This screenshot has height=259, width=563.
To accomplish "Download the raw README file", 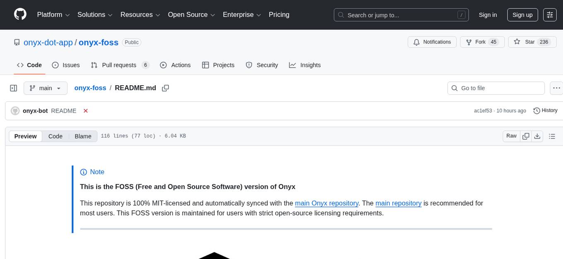I will coord(537,136).
